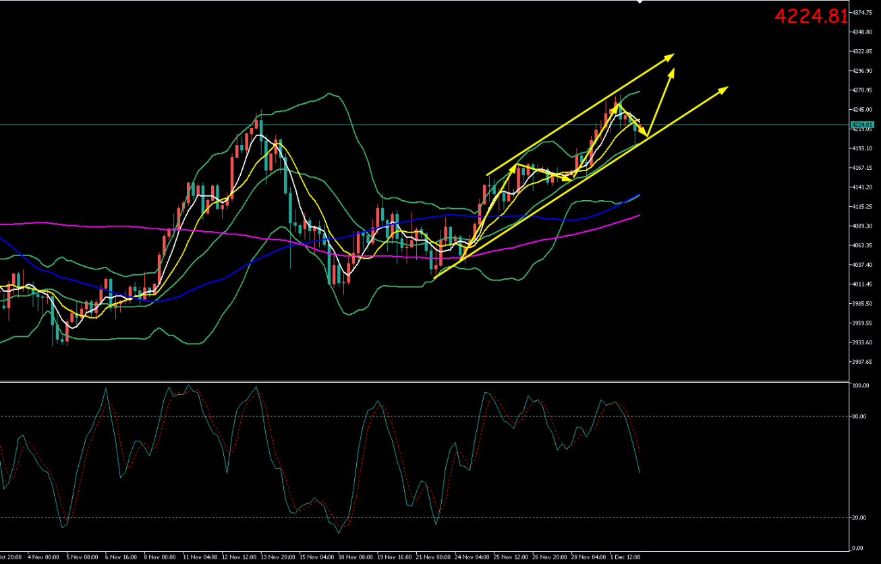The width and height of the screenshot is (881, 564).
Task: Click the chart shift triangle marker at top
Action: 640,2
